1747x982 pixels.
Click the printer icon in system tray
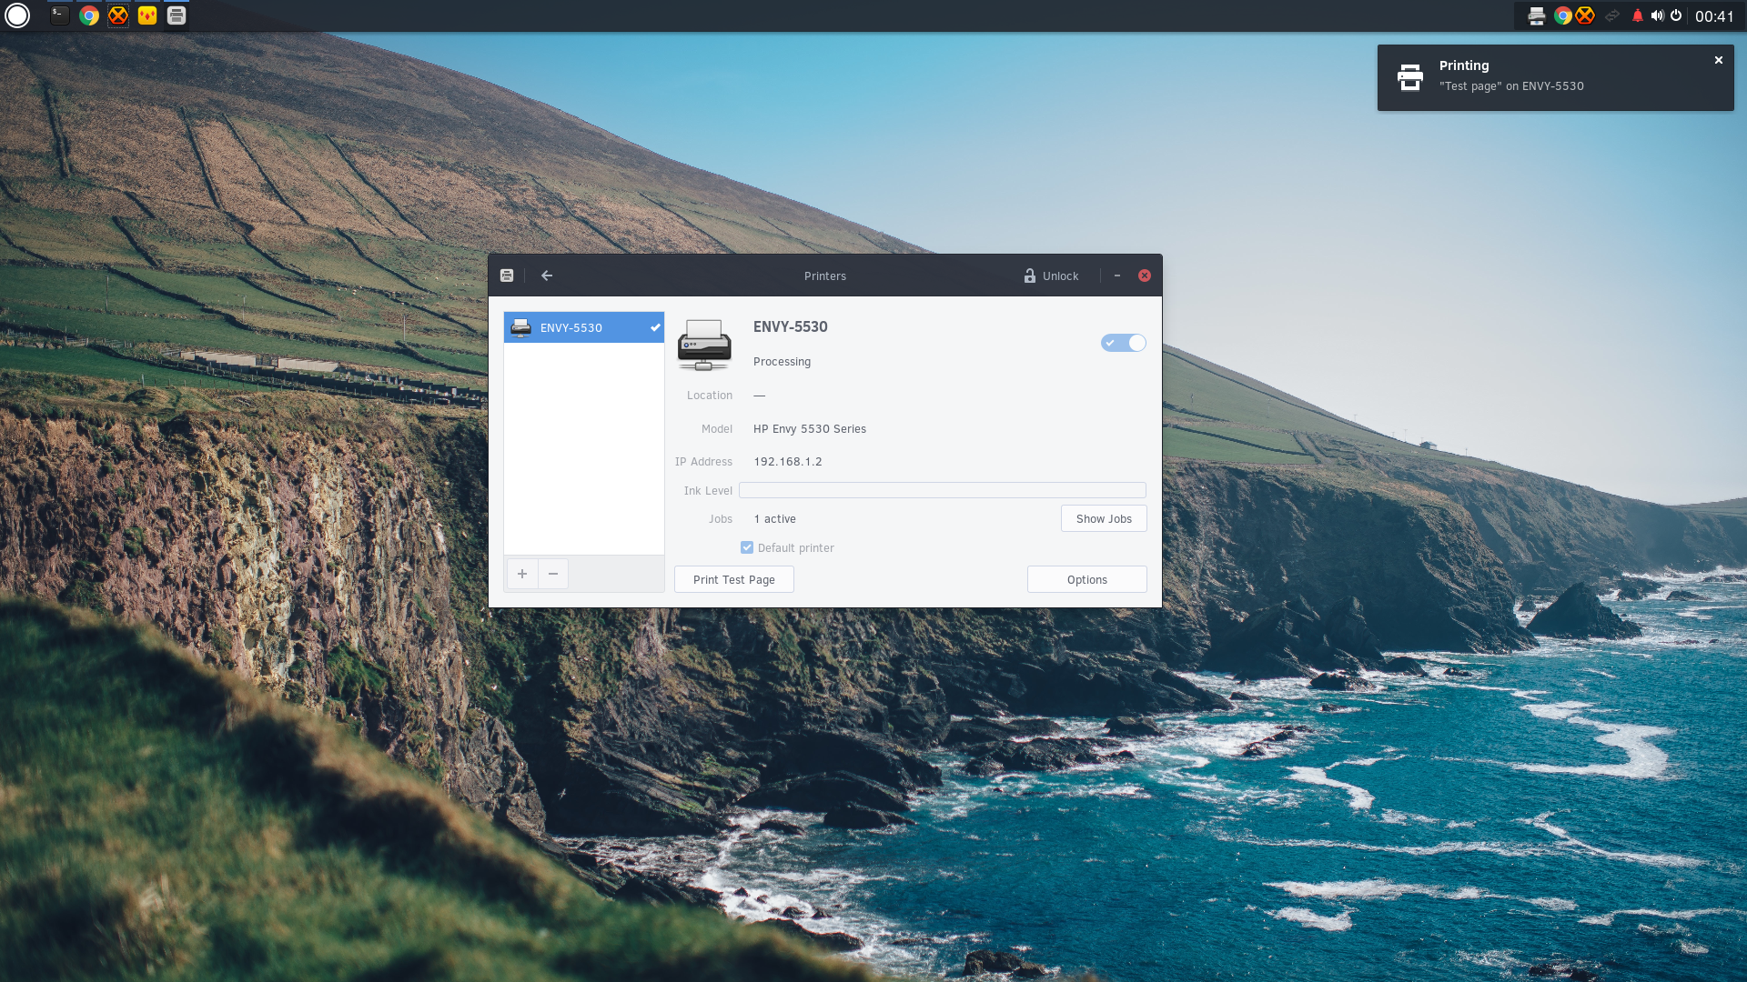[1536, 15]
